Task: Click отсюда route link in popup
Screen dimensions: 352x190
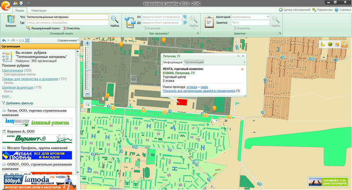Action: (192, 87)
